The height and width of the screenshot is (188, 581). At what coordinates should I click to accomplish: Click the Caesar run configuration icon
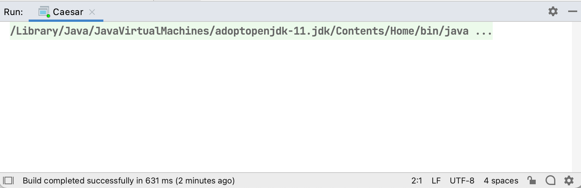click(44, 12)
